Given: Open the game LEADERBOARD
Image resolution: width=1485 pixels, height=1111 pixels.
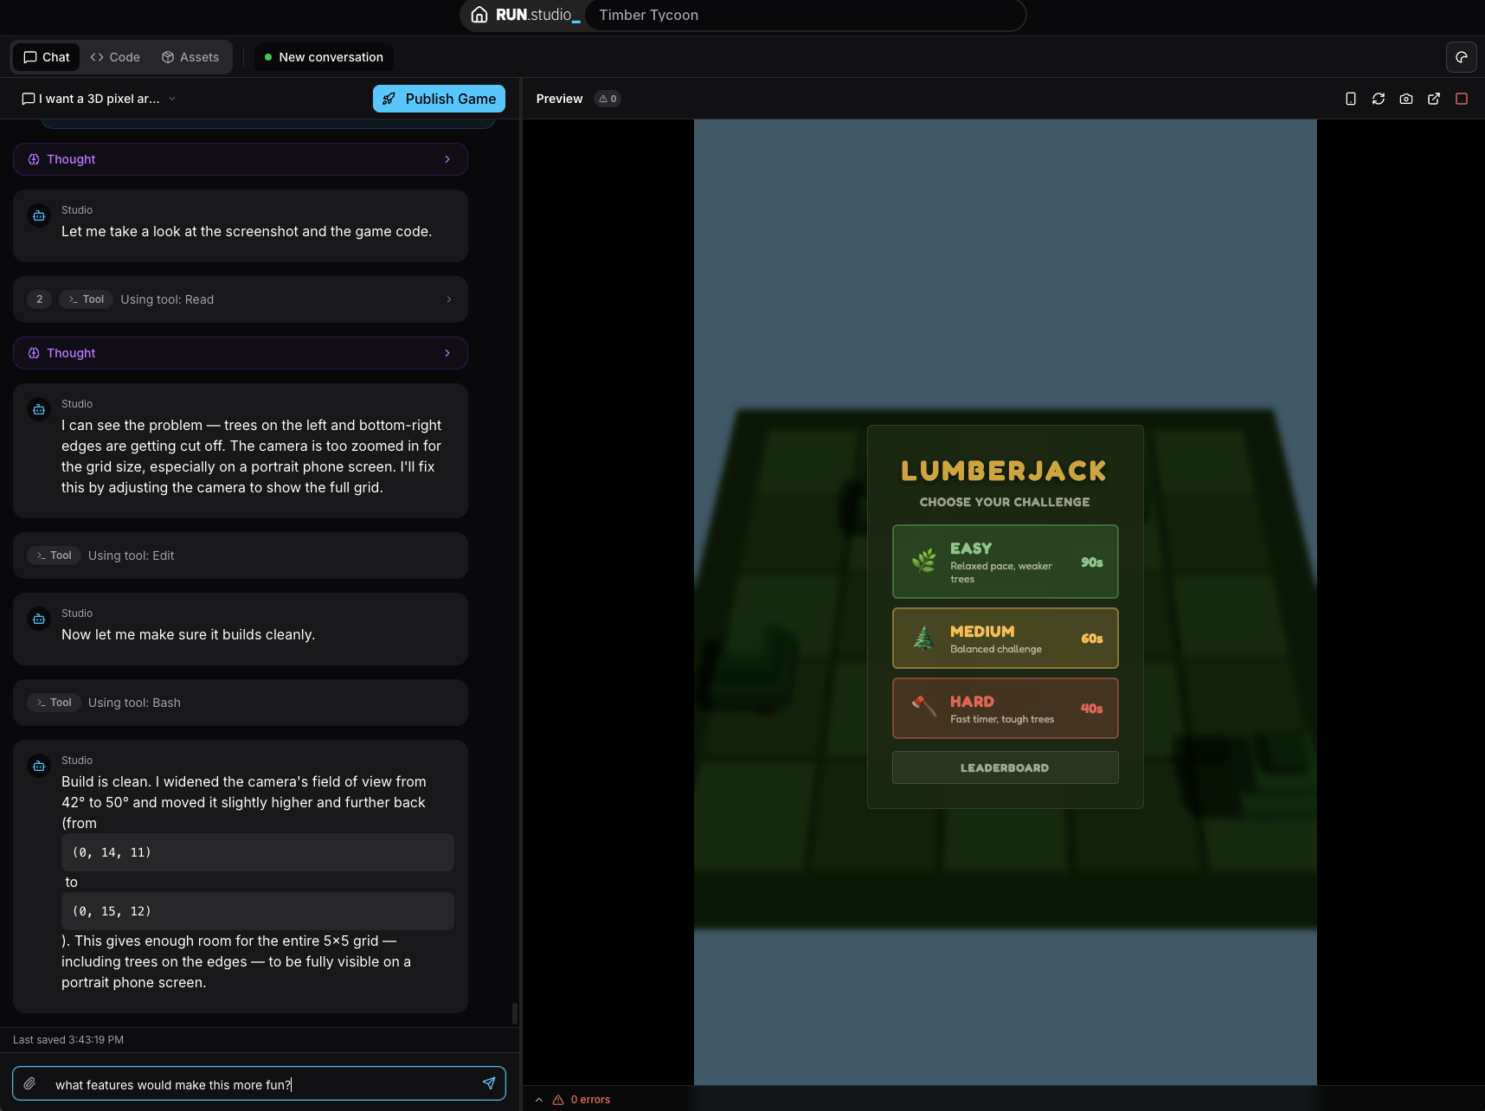Looking at the screenshot, I should coord(1006,767).
